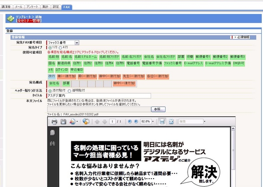Click the orange 様(一律付加) chip
This screenshot has width=263, height=187.
click(67, 76)
